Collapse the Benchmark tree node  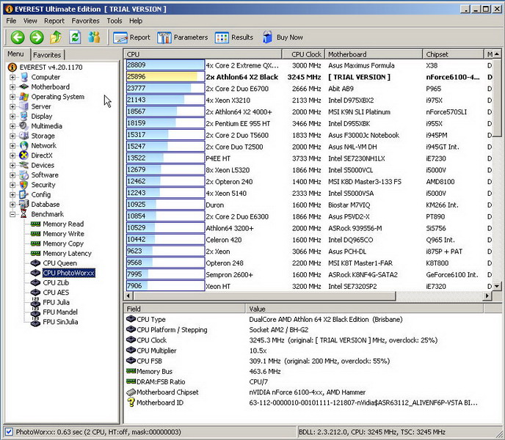[x=12, y=214]
